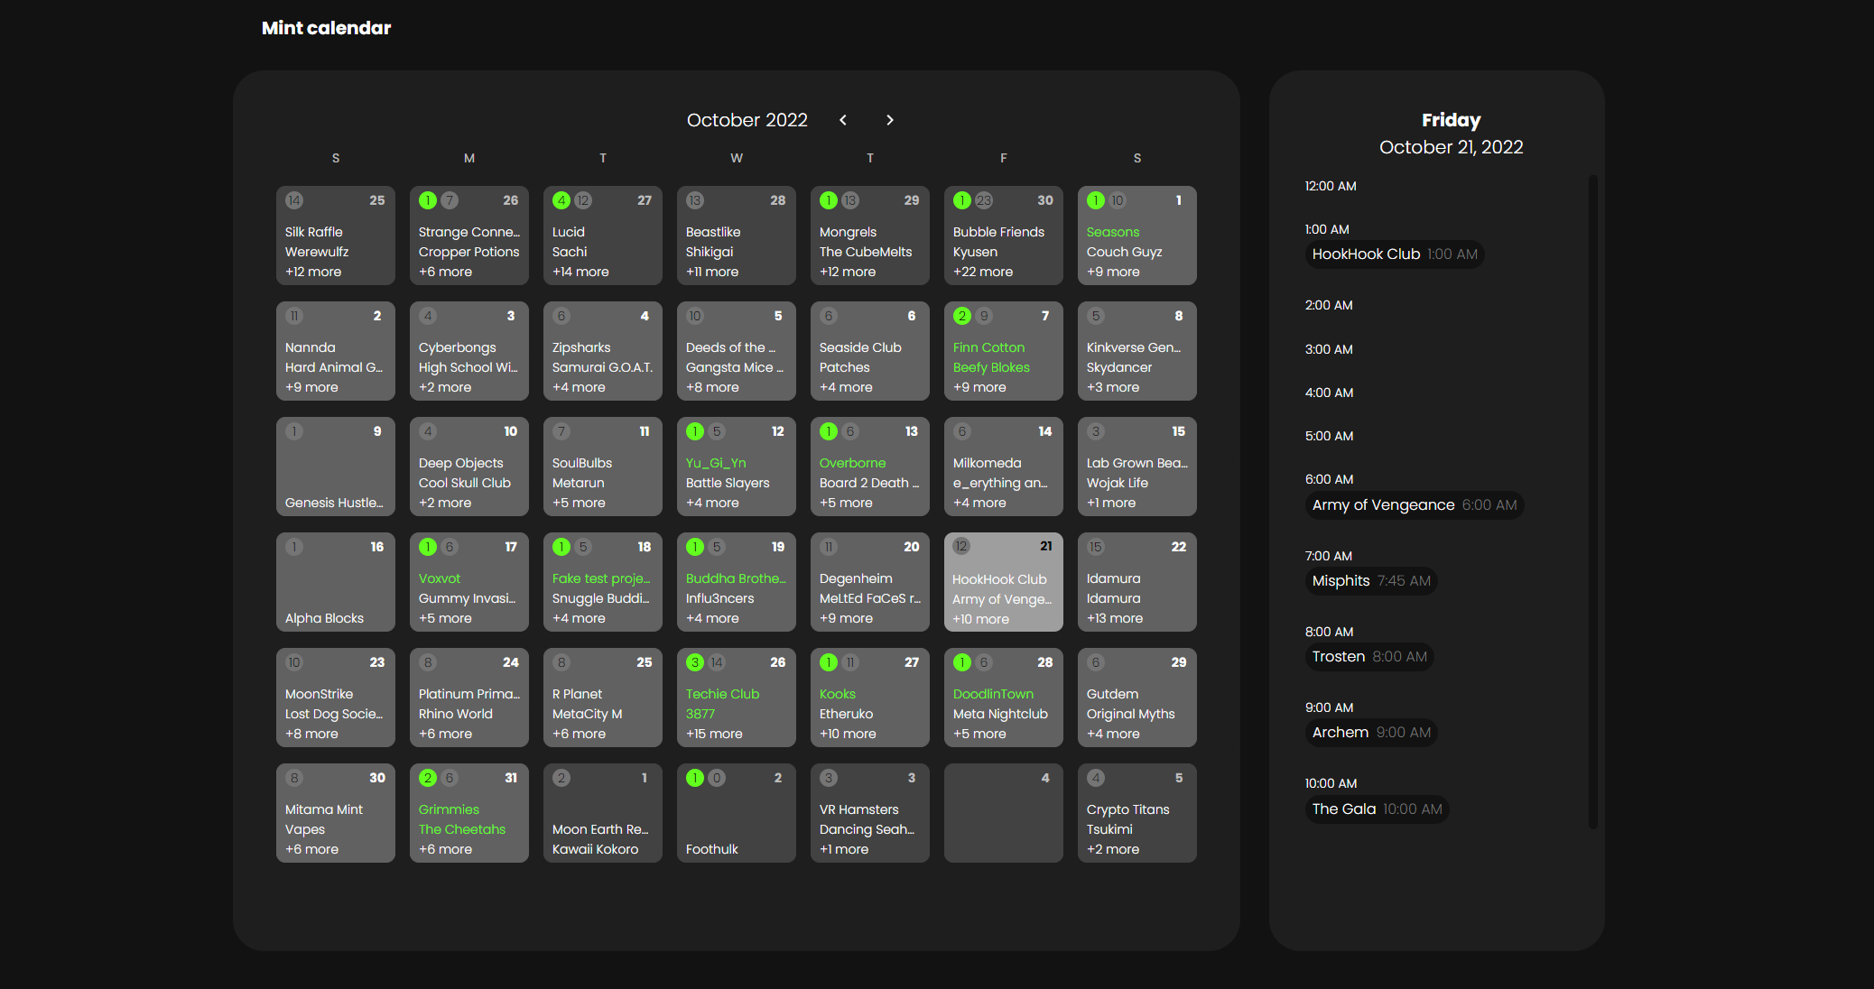Click the Misphits 7:45 AM event pill

pyautogui.click(x=1371, y=581)
